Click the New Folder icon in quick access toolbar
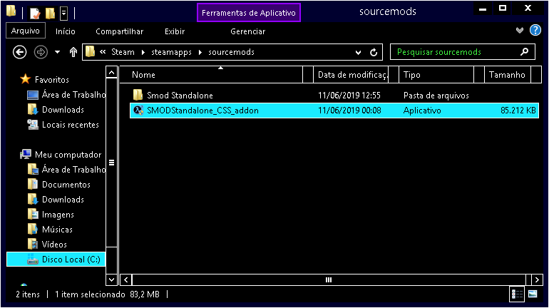 pyautogui.click(x=50, y=14)
